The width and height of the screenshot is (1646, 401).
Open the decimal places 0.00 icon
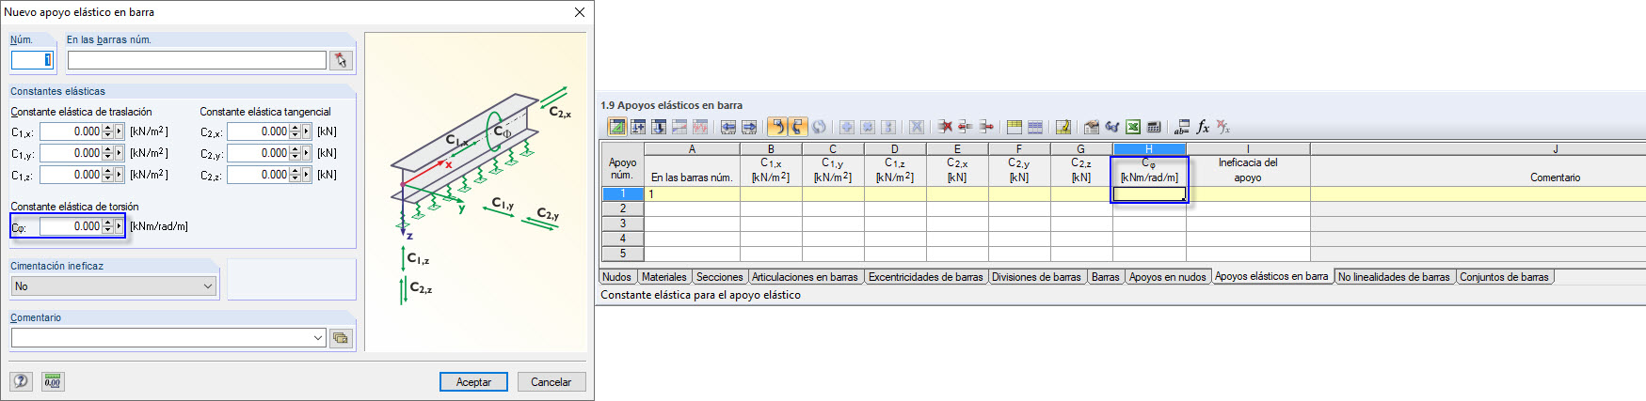(53, 381)
